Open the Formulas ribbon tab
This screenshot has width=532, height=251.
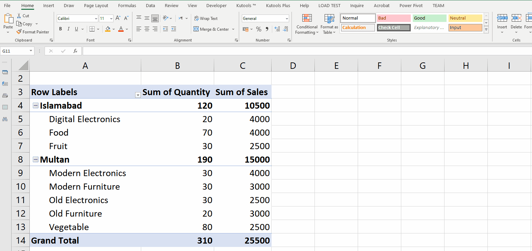127,6
